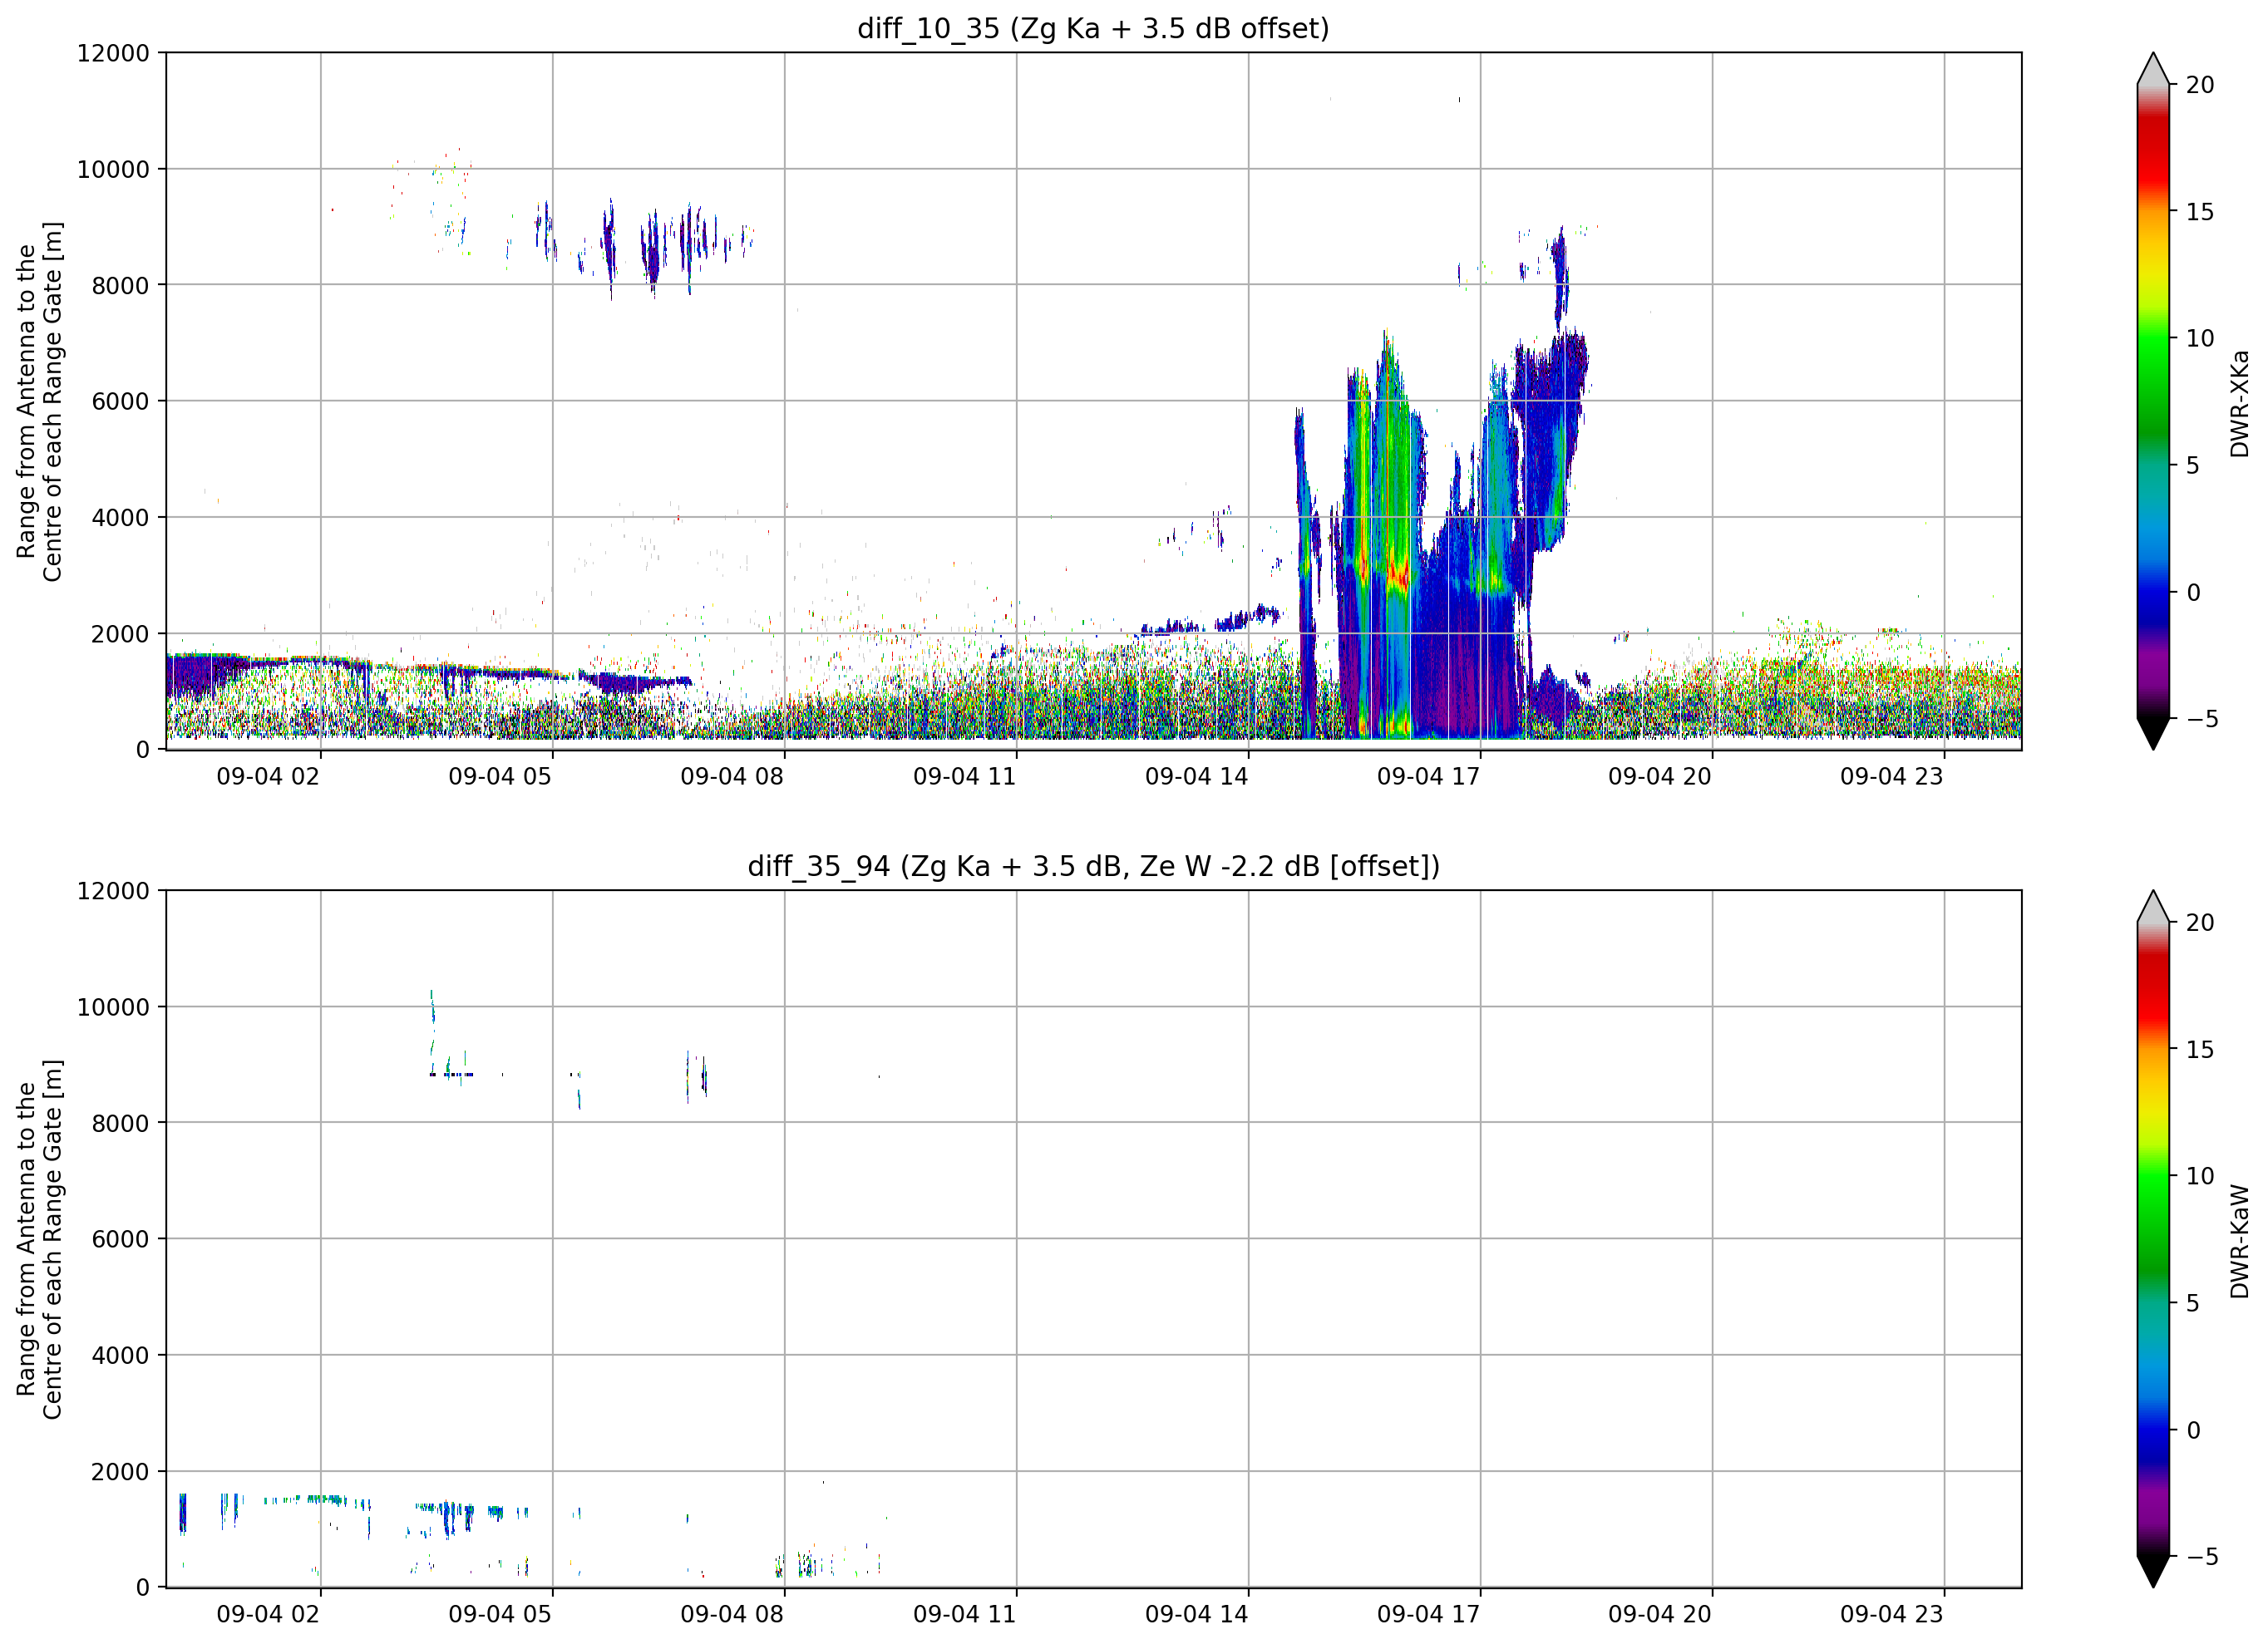This screenshot has width=2268, height=1644.
Task: Click the top colorbar's 5 tick label
Action: click(2193, 465)
